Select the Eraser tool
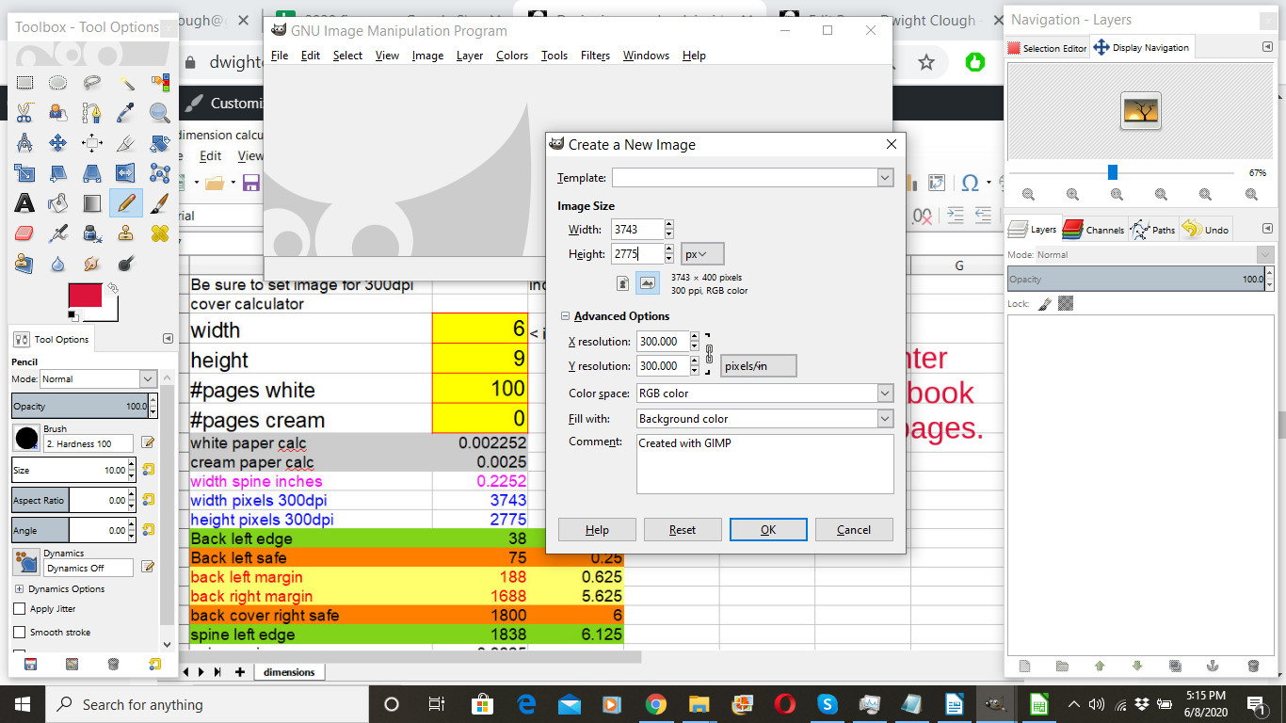The height and width of the screenshot is (723, 1286). coord(24,233)
